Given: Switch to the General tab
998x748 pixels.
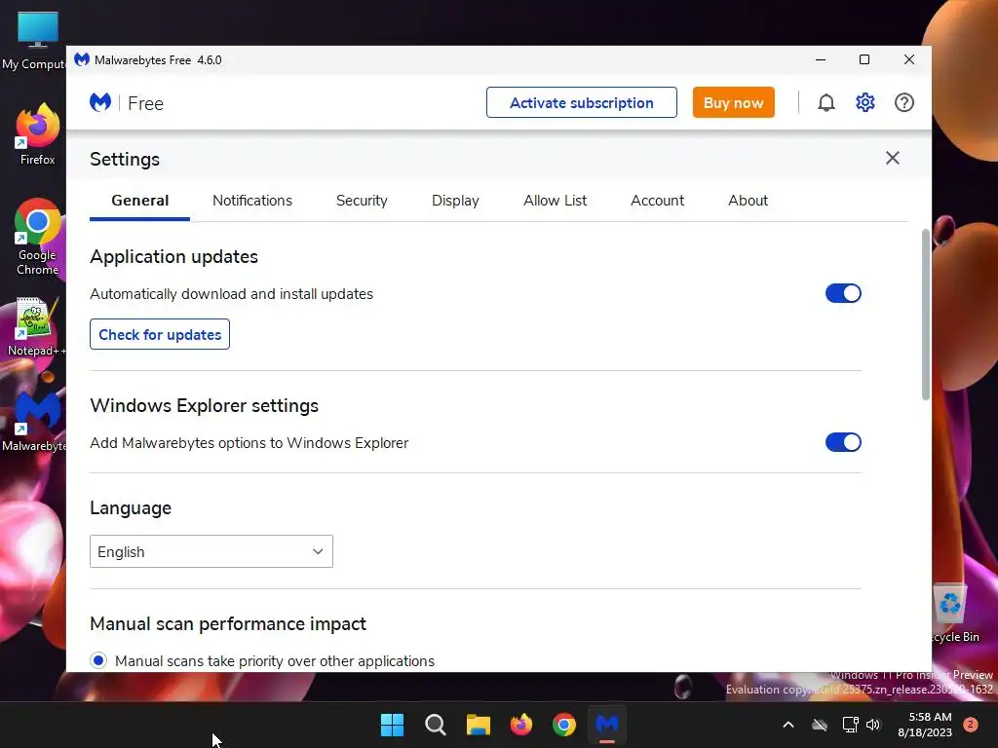Looking at the screenshot, I should click(140, 201).
